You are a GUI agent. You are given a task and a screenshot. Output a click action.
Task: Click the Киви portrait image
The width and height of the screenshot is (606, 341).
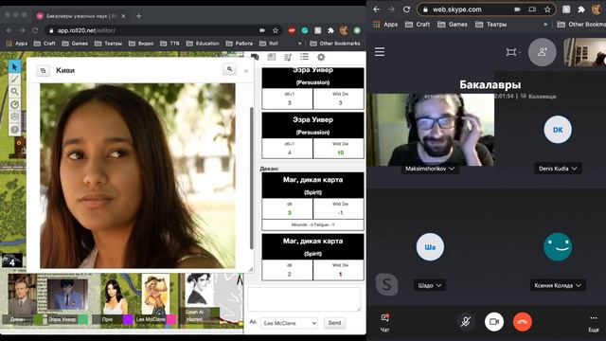point(137,176)
